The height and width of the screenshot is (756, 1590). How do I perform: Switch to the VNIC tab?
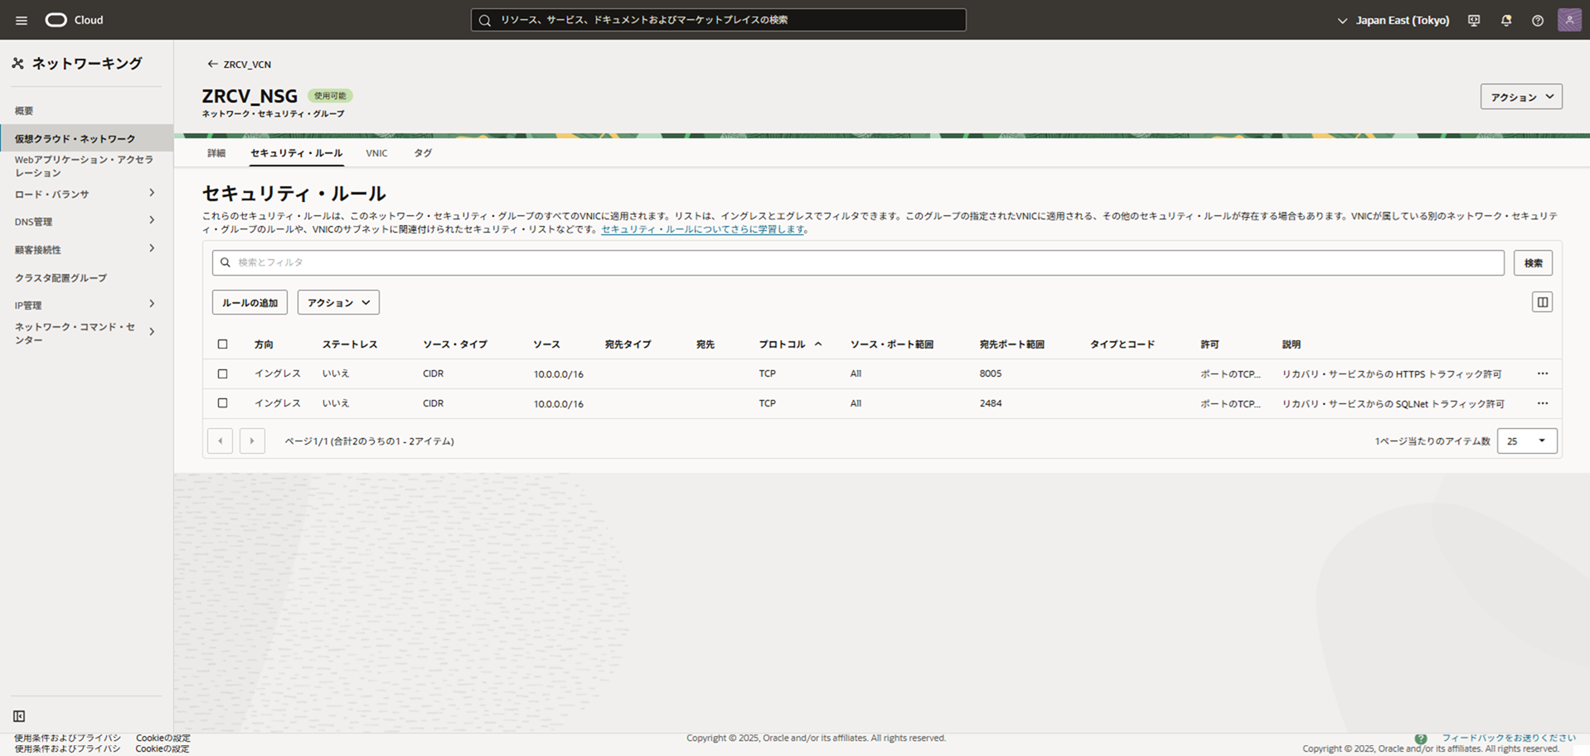[x=376, y=153]
